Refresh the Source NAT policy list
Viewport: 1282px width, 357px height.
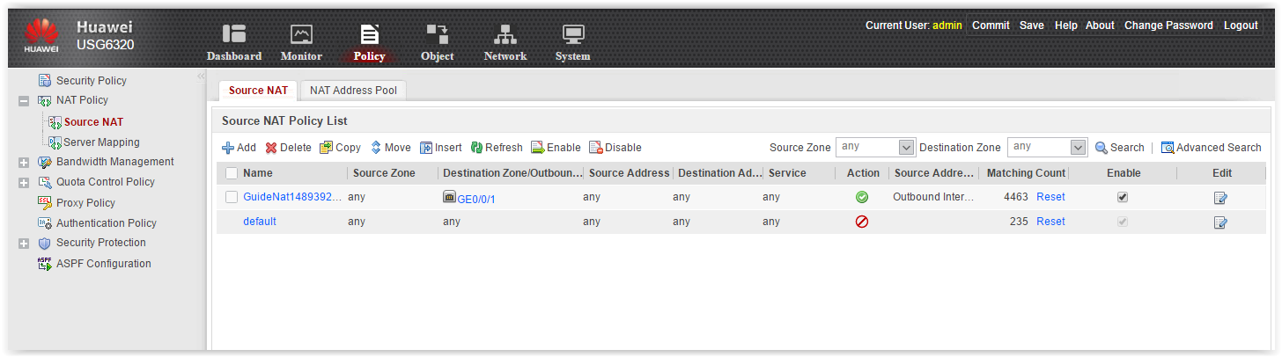[497, 148]
